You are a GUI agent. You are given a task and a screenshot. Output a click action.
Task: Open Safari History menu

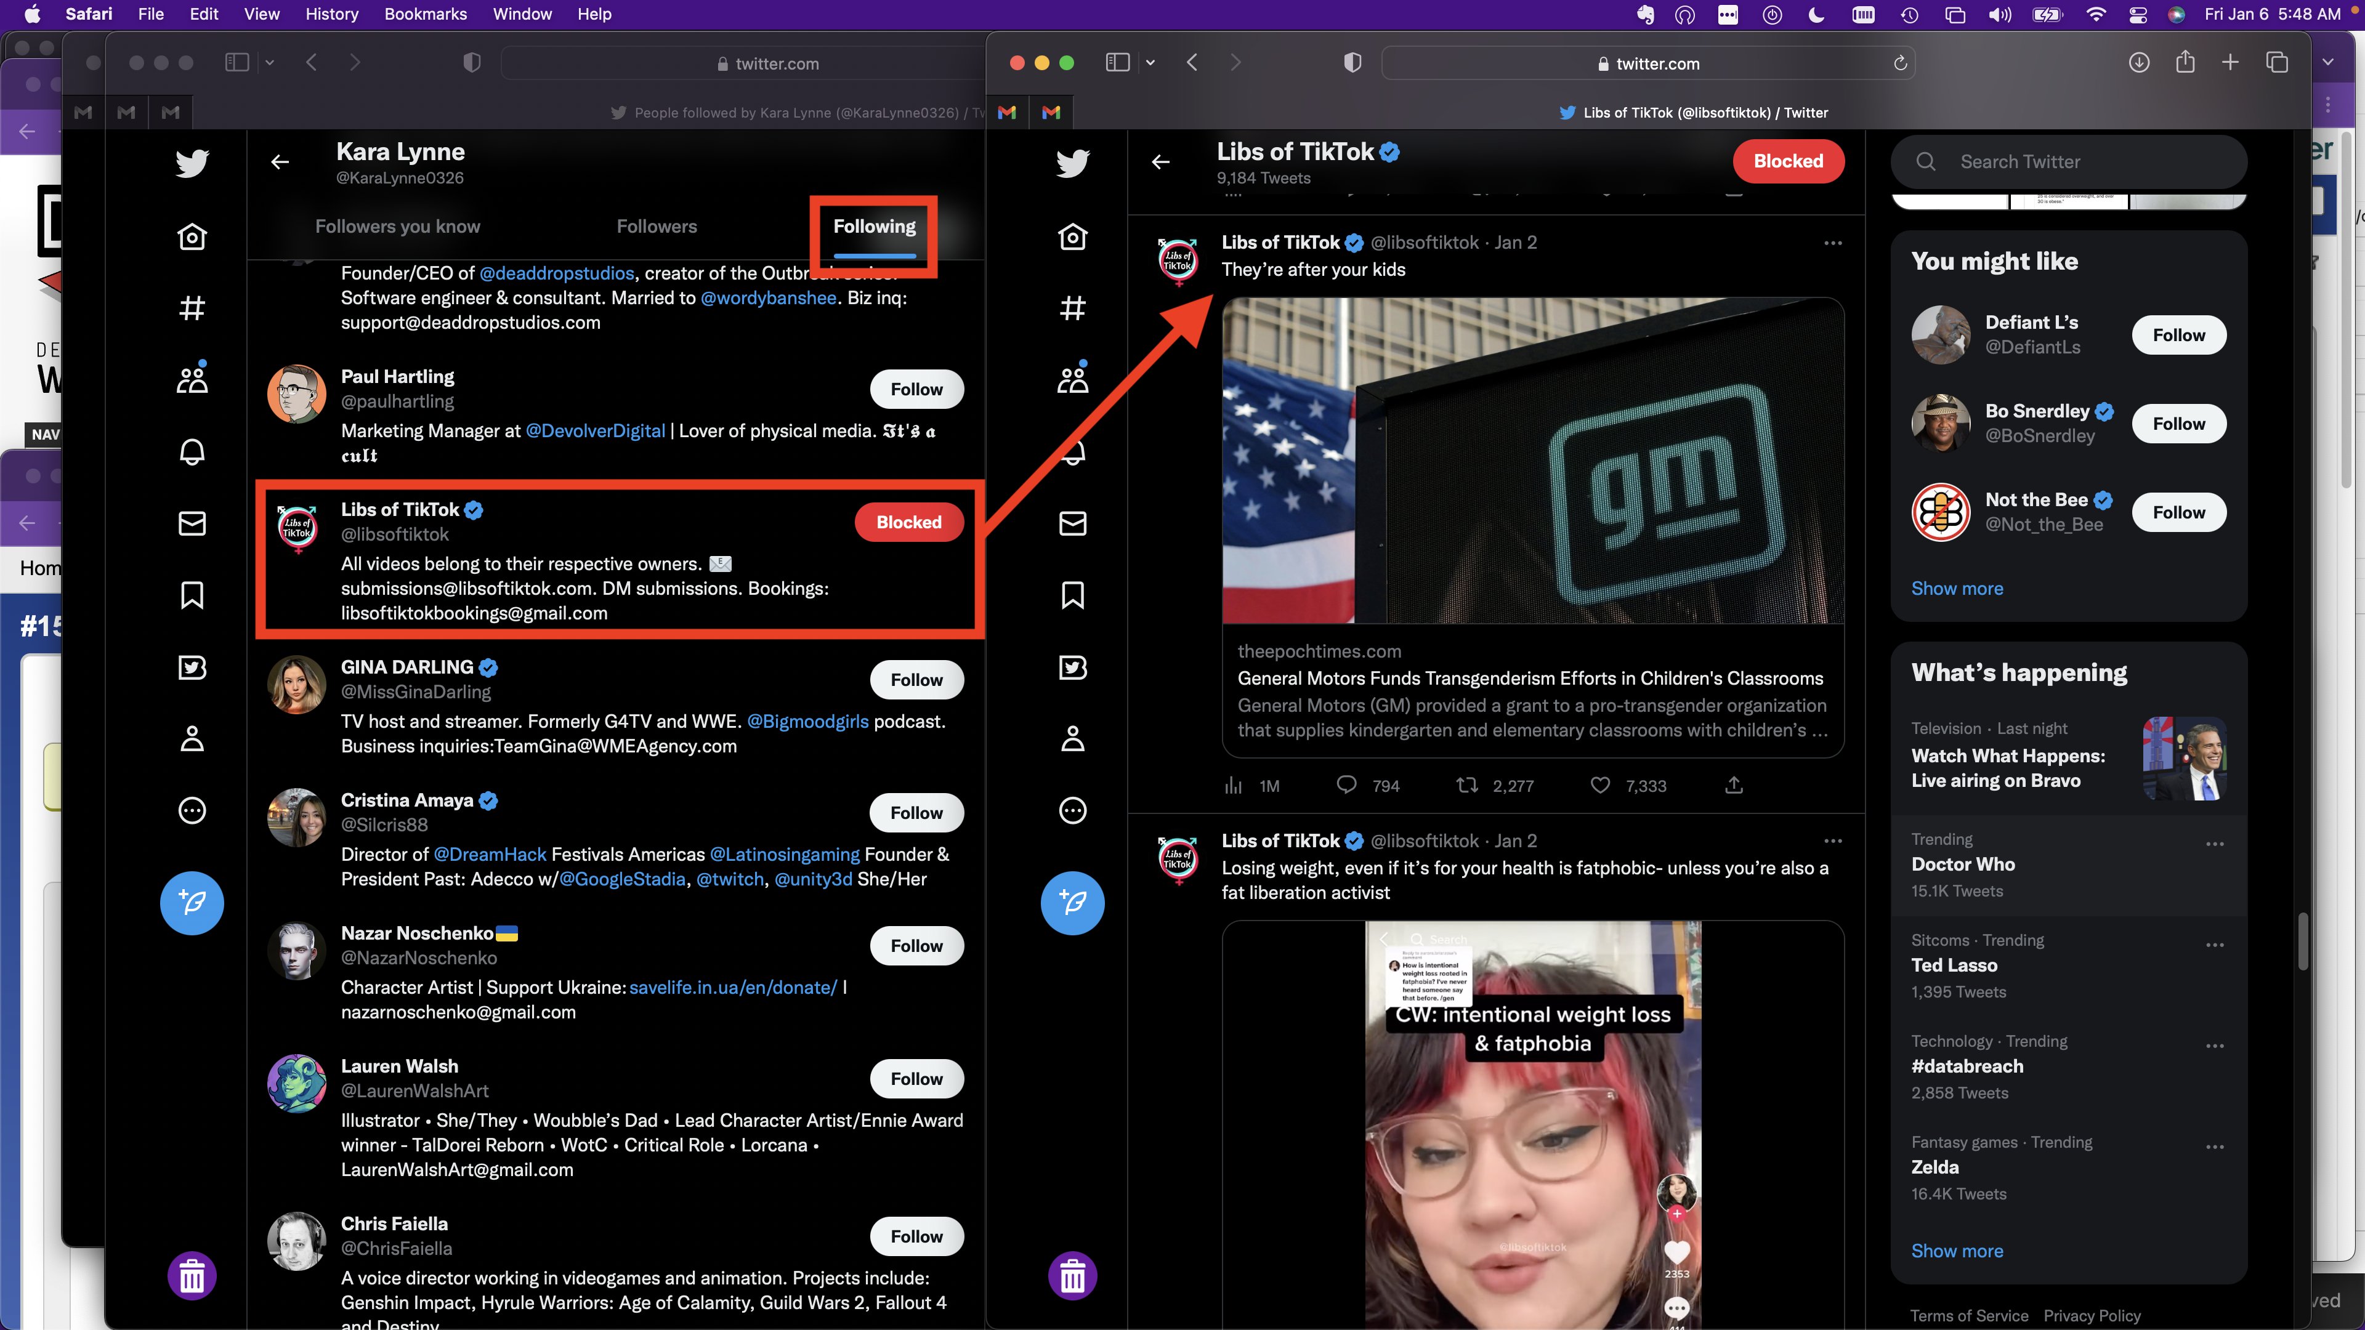click(331, 14)
